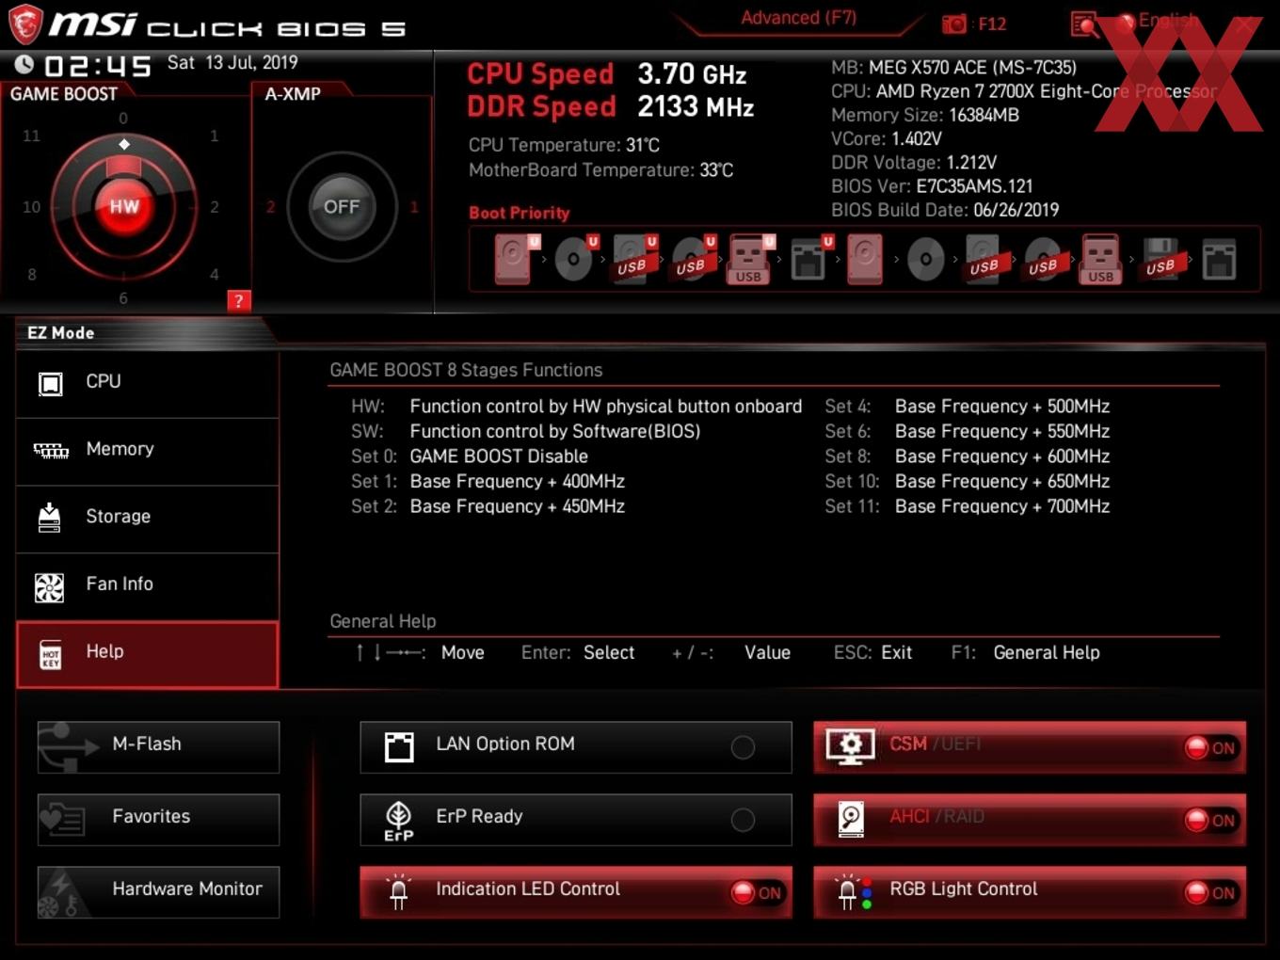Click Game Boost dial stage 8
The image size is (1280, 960).
pos(32,275)
